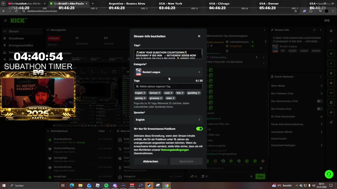Click the info icon in right rail

click(x=331, y=31)
